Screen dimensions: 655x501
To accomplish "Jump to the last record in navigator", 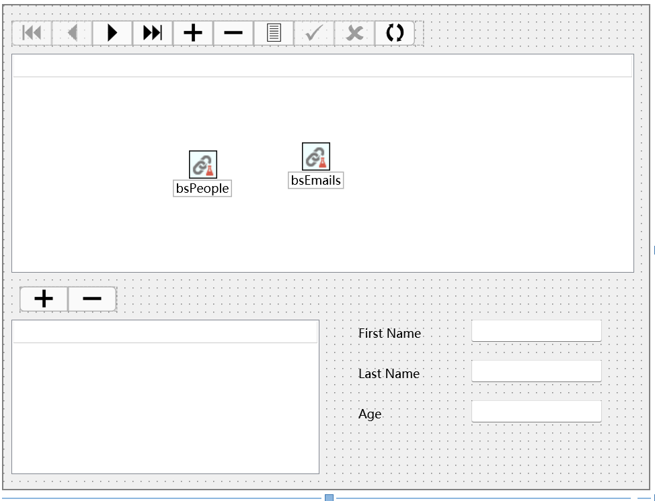I will click(153, 32).
